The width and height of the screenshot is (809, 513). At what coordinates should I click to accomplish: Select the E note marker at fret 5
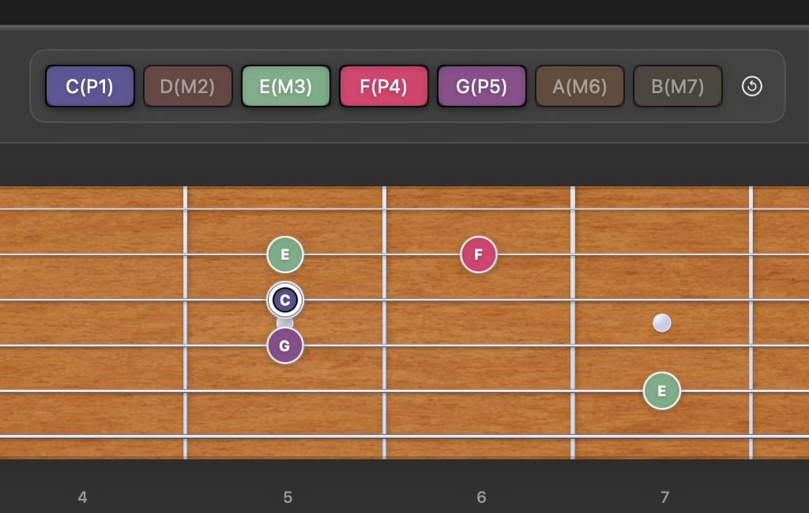click(285, 255)
